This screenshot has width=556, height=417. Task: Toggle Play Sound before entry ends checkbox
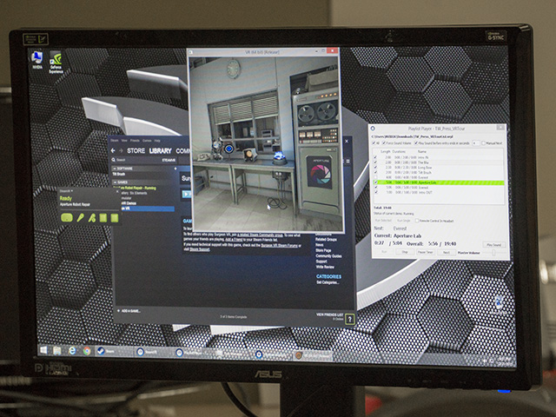[416, 143]
